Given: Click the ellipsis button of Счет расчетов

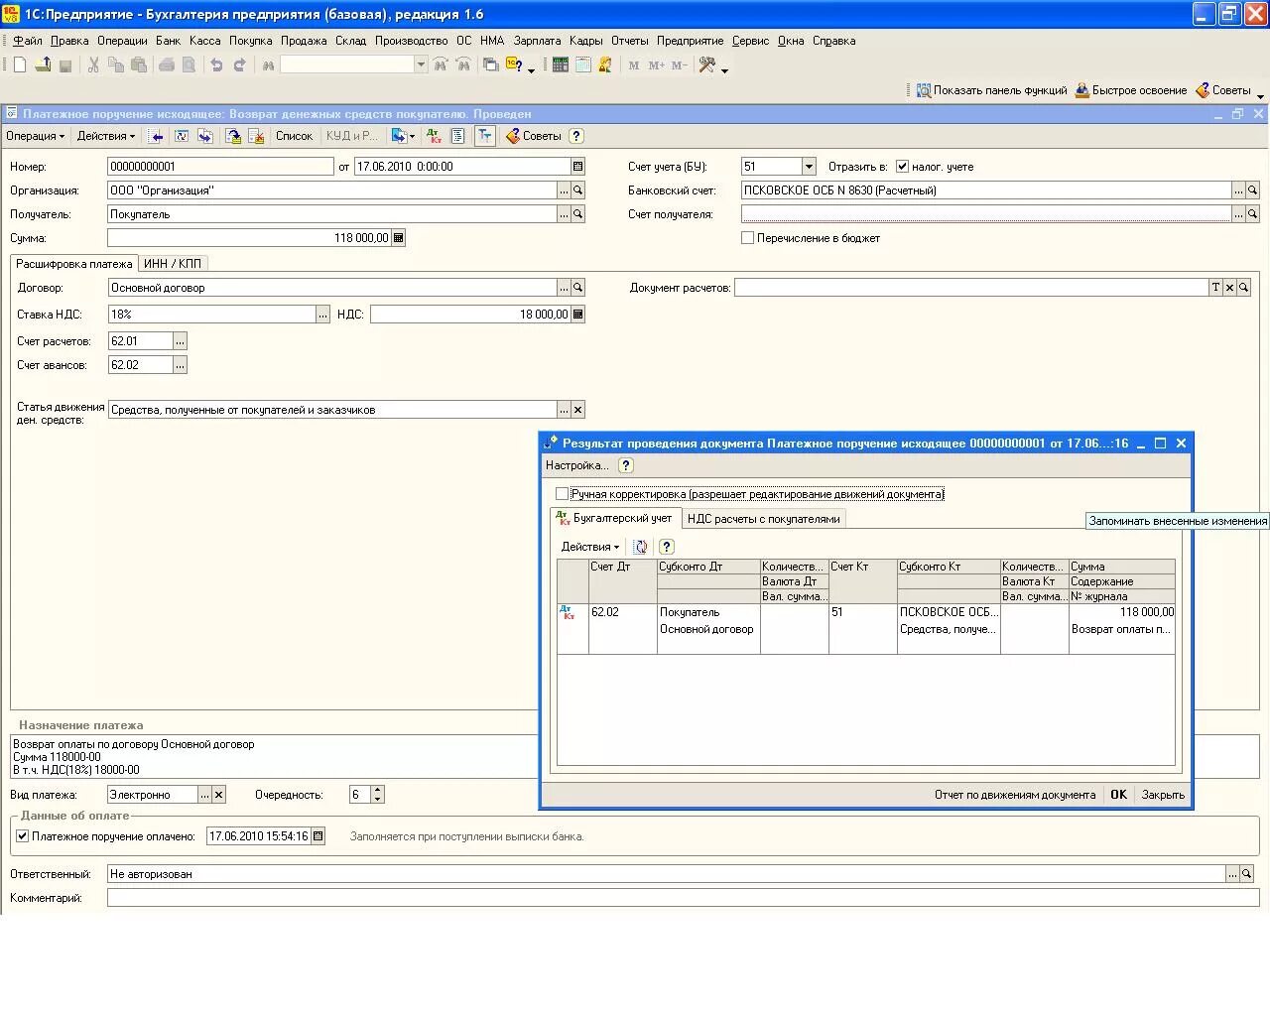Looking at the screenshot, I should tap(180, 341).
